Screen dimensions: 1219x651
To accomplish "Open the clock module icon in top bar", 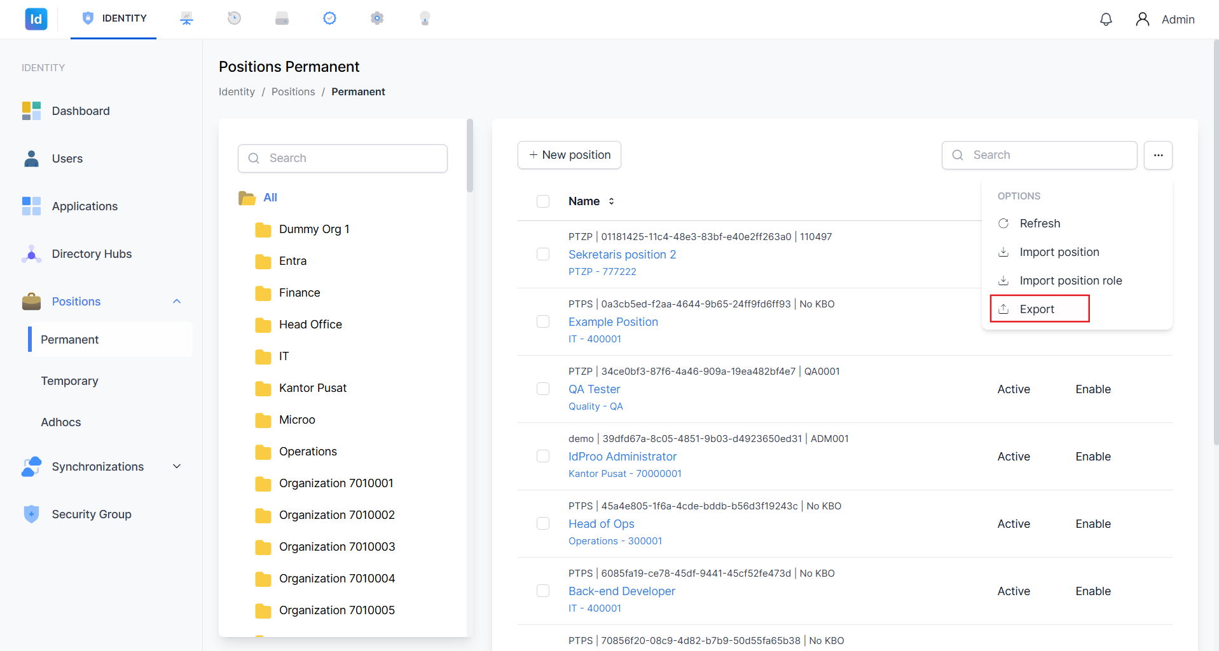I will tap(234, 18).
